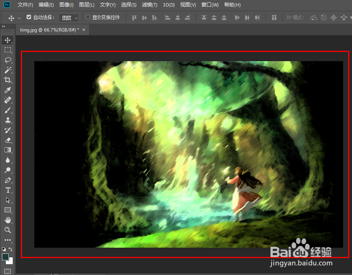Enable the 显示变换控件 checkbox

(x=88, y=17)
